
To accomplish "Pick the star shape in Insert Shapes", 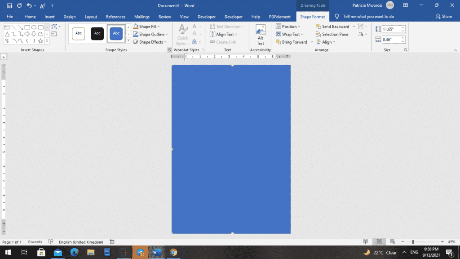I will pyautogui.click(x=40, y=41).
